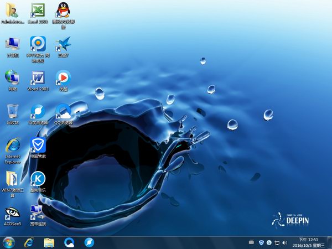This screenshot has height=249, width=332.
Task: Open the Kugou Music K icon
Action: pos(38,178)
